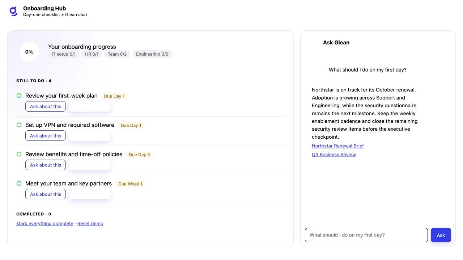Select the "IT setup 0/1" chip
The width and height of the screenshot is (463, 260).
[64, 54]
